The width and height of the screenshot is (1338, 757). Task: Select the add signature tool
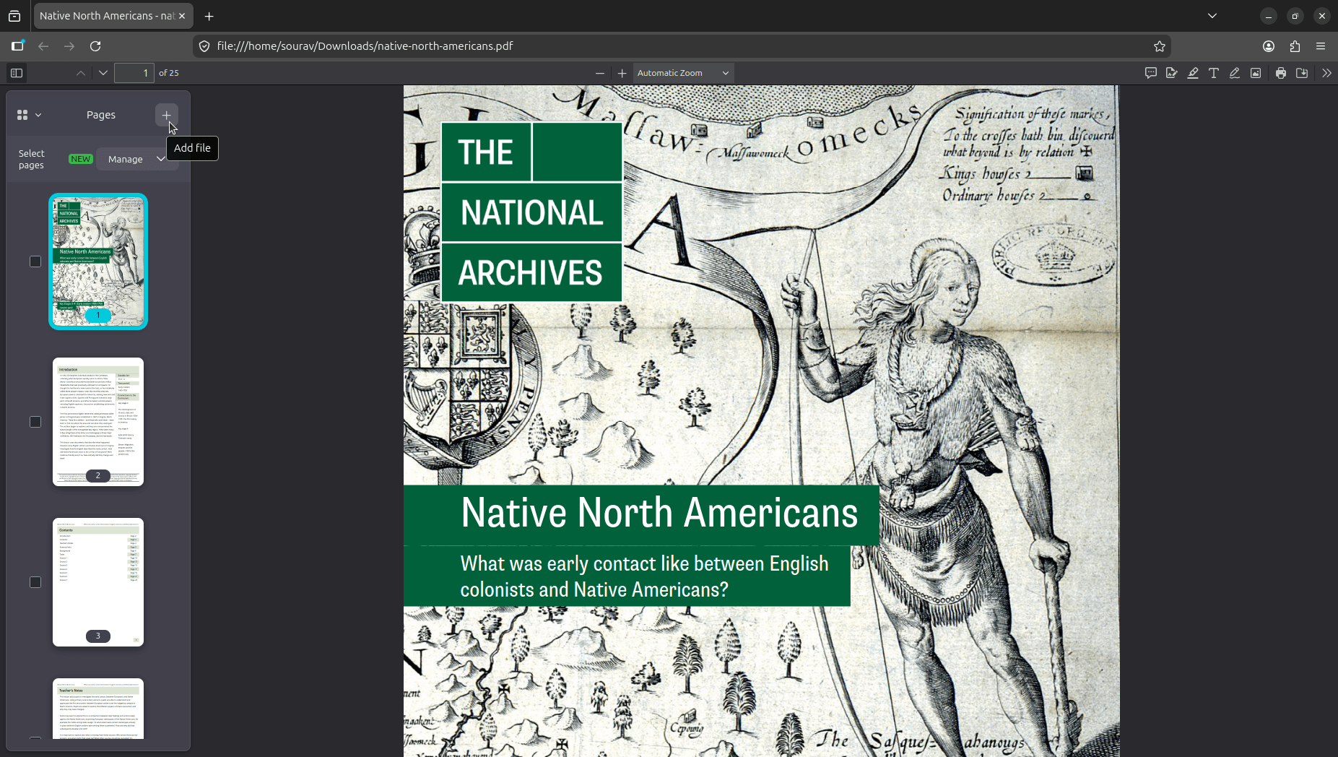tap(1171, 73)
